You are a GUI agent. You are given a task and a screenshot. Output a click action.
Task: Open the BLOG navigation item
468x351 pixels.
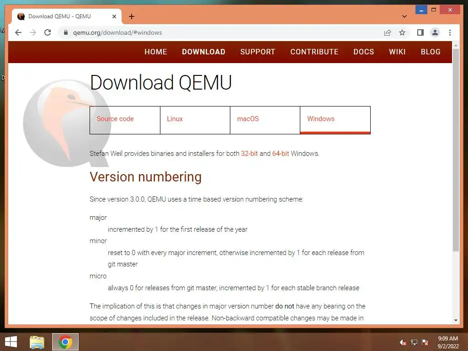pyautogui.click(x=431, y=52)
